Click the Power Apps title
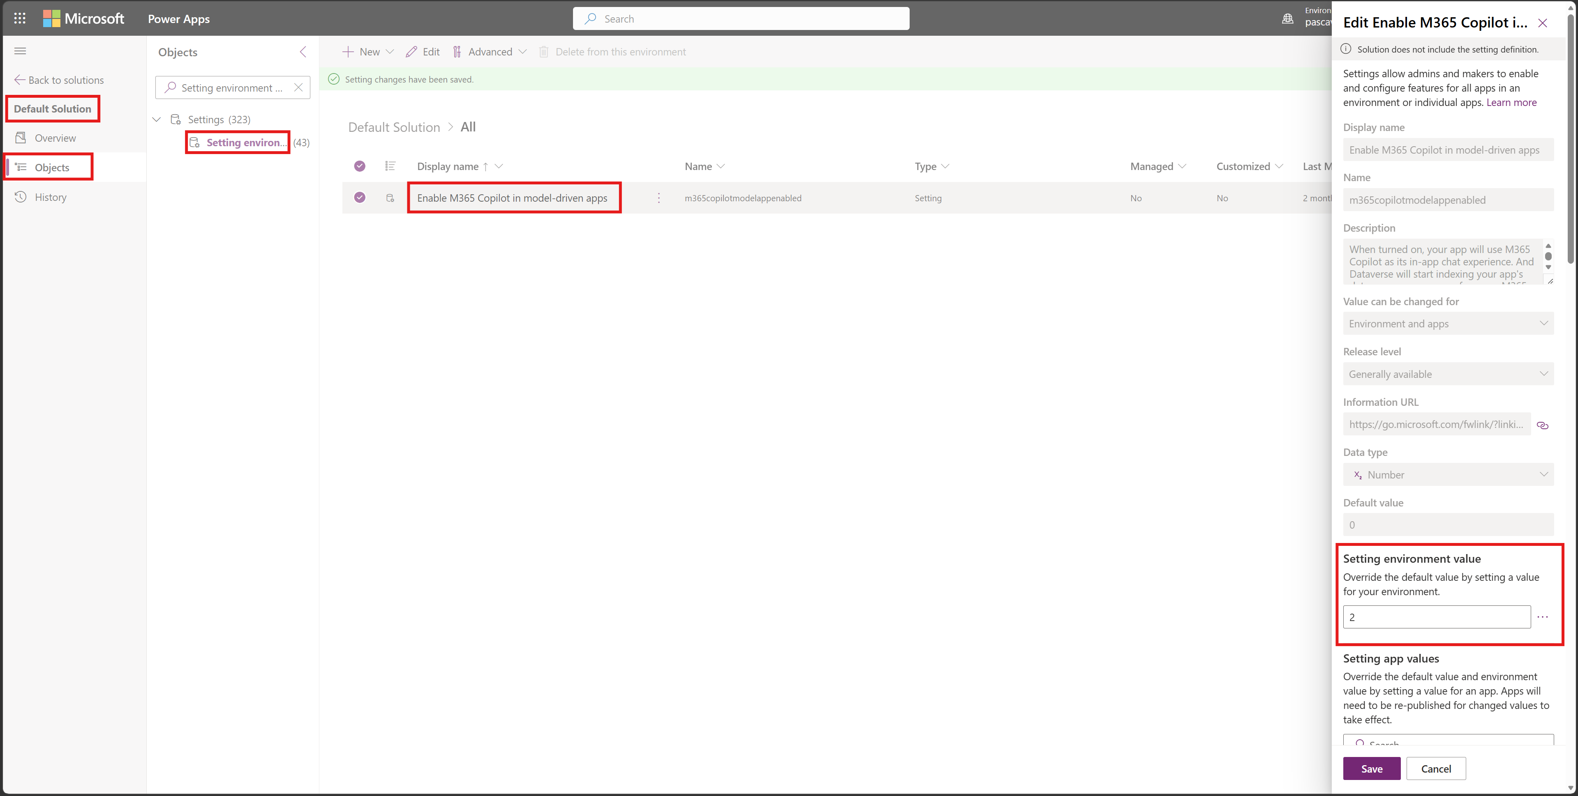Image resolution: width=1578 pixels, height=796 pixels. (179, 18)
